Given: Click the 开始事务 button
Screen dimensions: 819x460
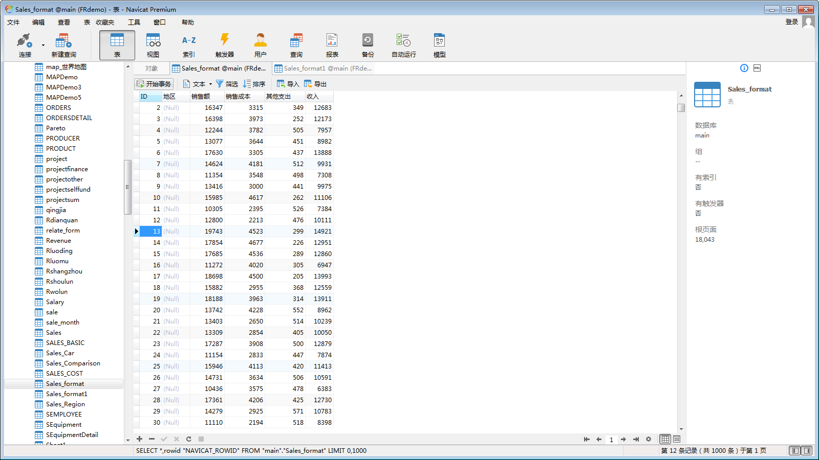Looking at the screenshot, I should 154,84.
